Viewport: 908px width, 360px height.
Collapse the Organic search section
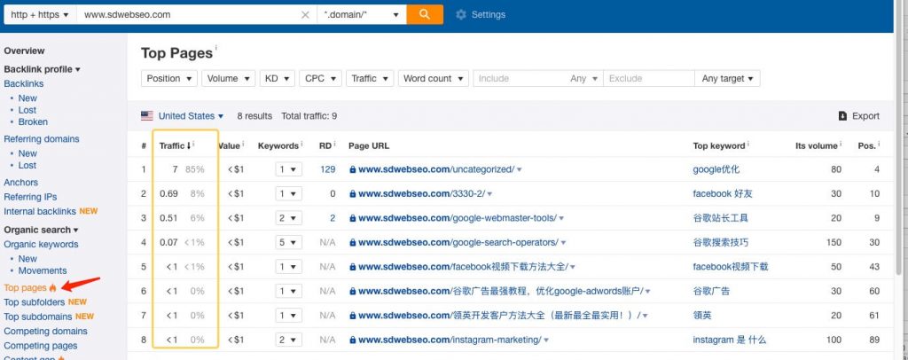point(41,230)
